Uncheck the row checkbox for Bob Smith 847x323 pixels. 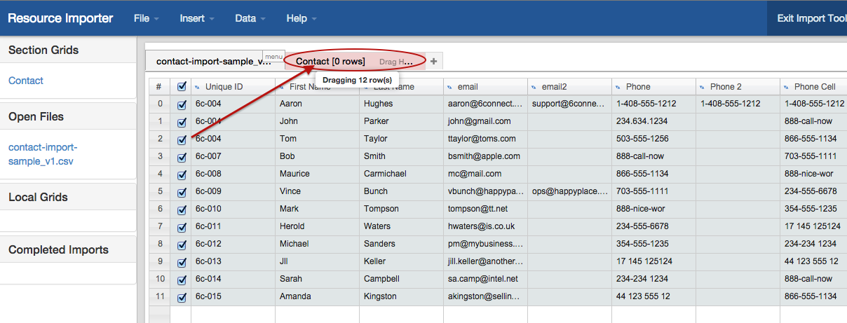182,157
